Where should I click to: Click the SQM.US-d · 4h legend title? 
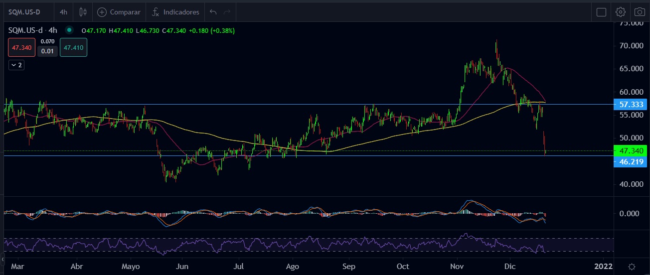[x=33, y=30]
